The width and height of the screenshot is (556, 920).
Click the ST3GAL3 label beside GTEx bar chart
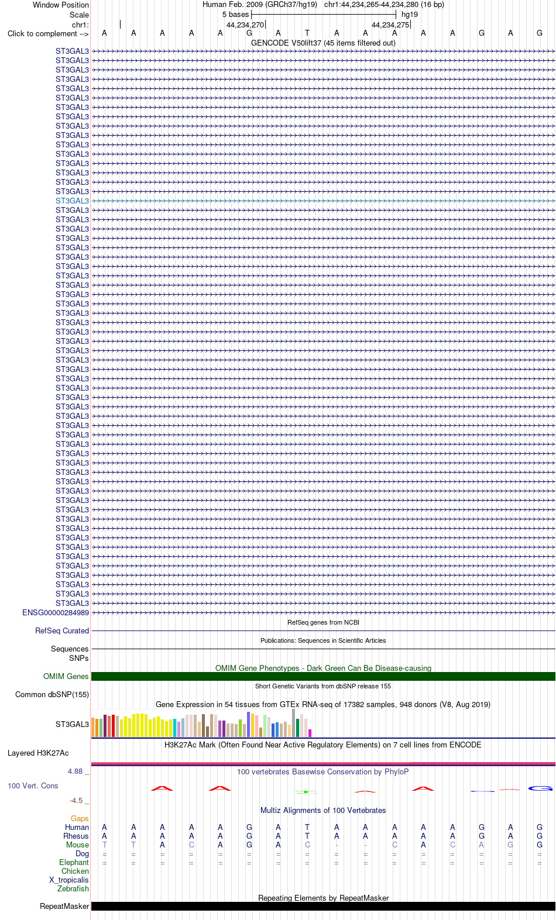(x=72, y=724)
